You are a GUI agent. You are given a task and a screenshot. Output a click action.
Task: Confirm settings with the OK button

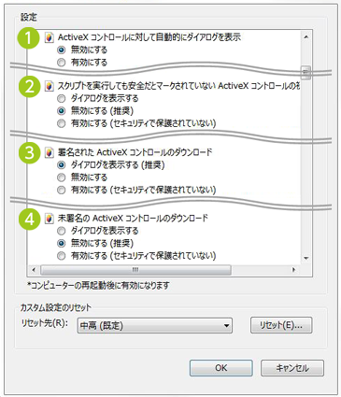coord(221,368)
